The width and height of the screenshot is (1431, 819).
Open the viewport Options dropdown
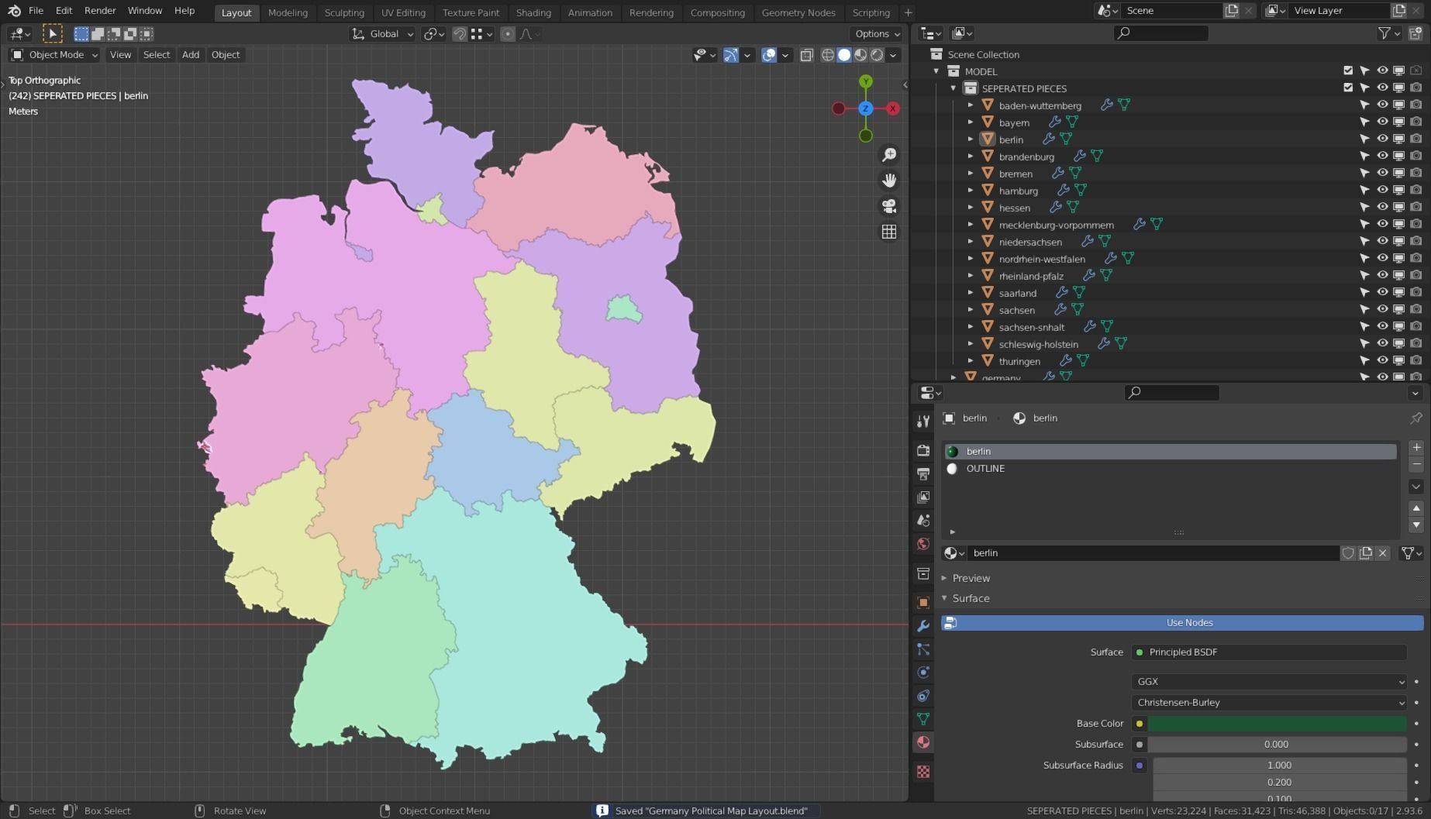pos(878,34)
